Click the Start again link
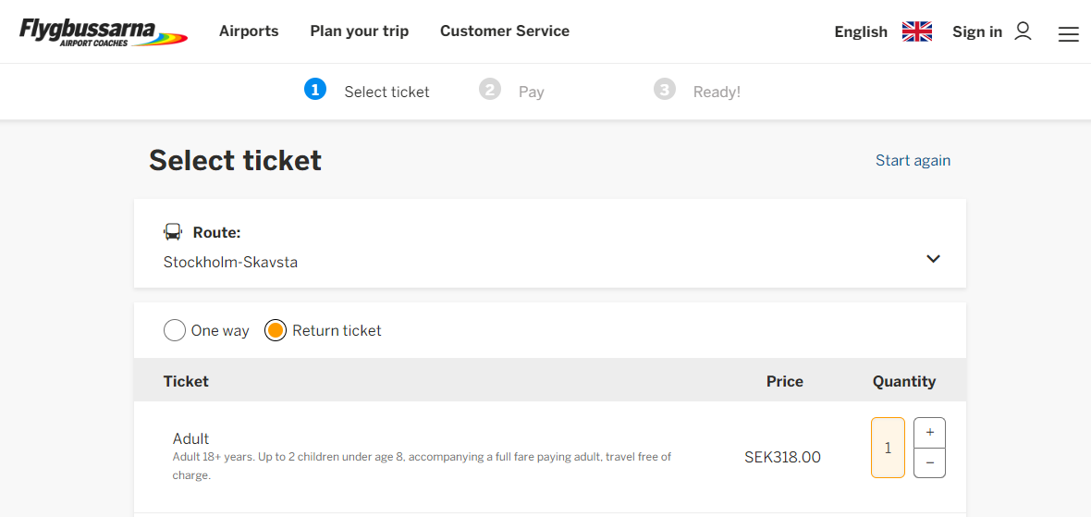 913,160
